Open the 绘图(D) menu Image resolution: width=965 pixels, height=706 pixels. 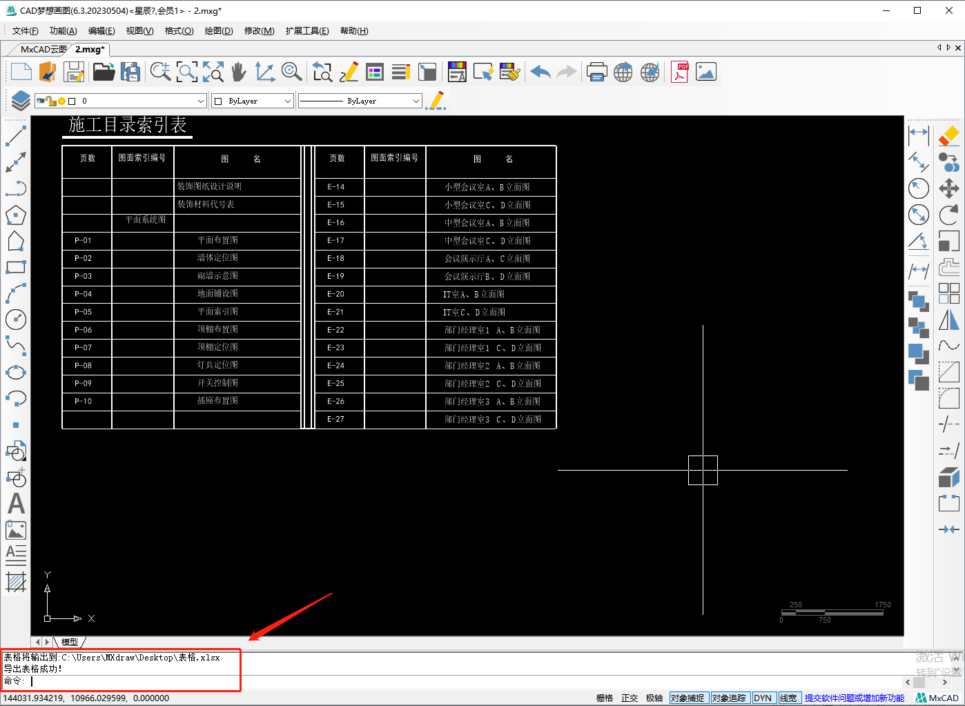tap(219, 31)
